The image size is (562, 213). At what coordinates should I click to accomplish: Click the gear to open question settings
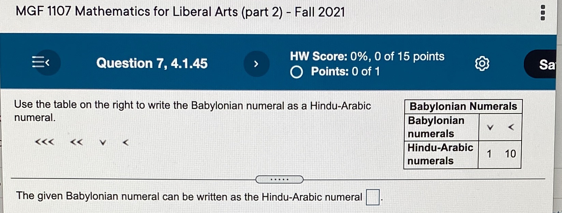482,64
